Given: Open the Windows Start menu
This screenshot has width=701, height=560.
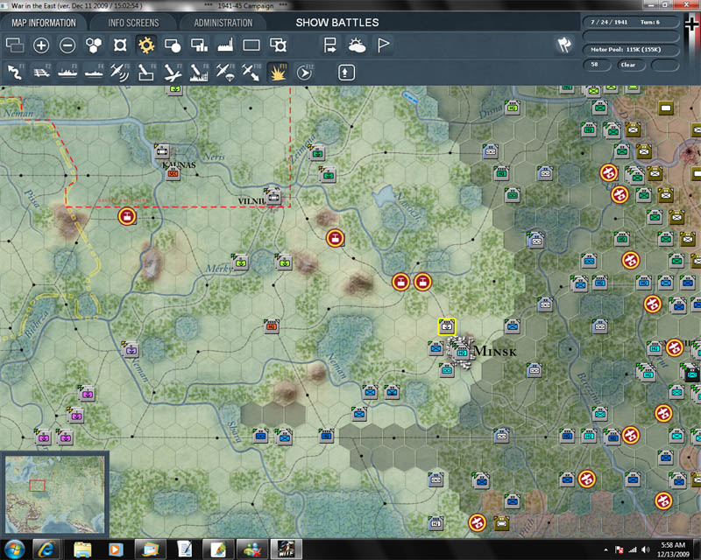Looking at the screenshot, I should 15,549.
